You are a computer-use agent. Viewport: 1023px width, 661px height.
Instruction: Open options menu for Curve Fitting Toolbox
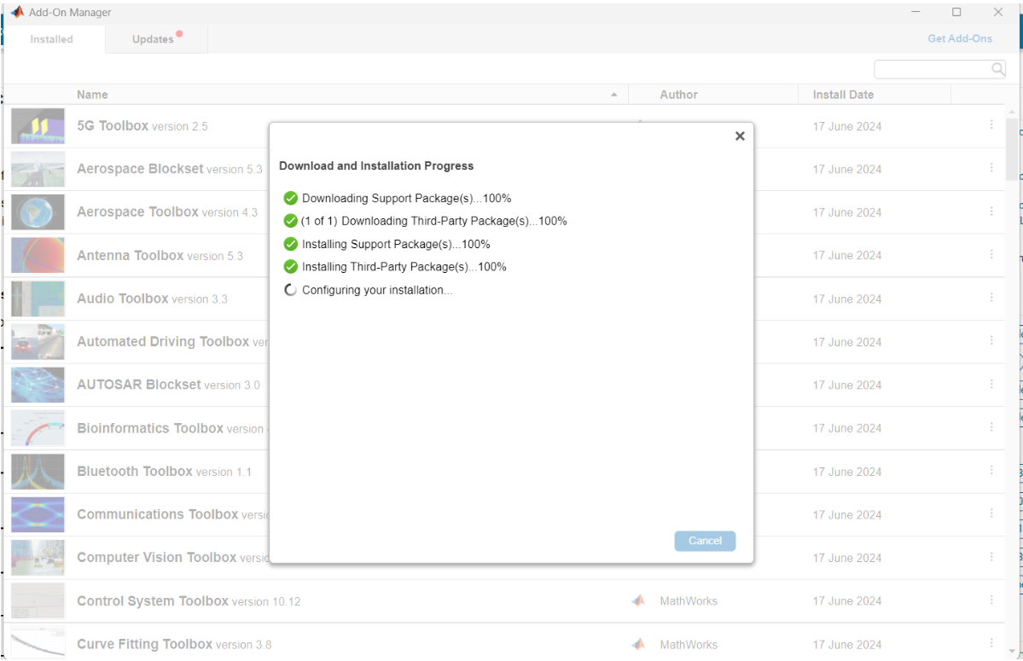991,643
